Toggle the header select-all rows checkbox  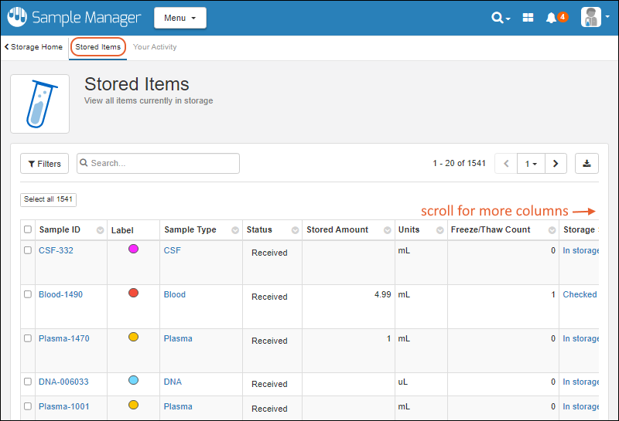point(28,229)
